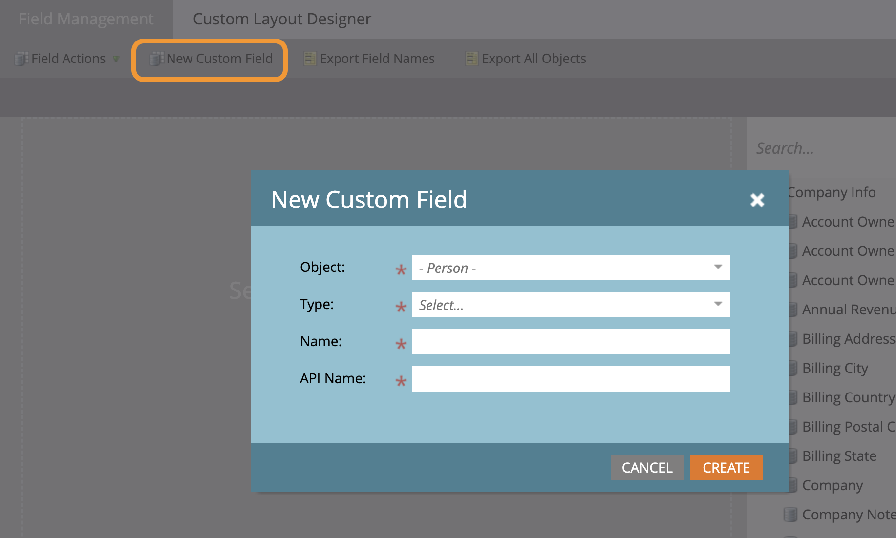Click the Type dropdown arrow
Screen dimensions: 896x538
[x=718, y=304]
